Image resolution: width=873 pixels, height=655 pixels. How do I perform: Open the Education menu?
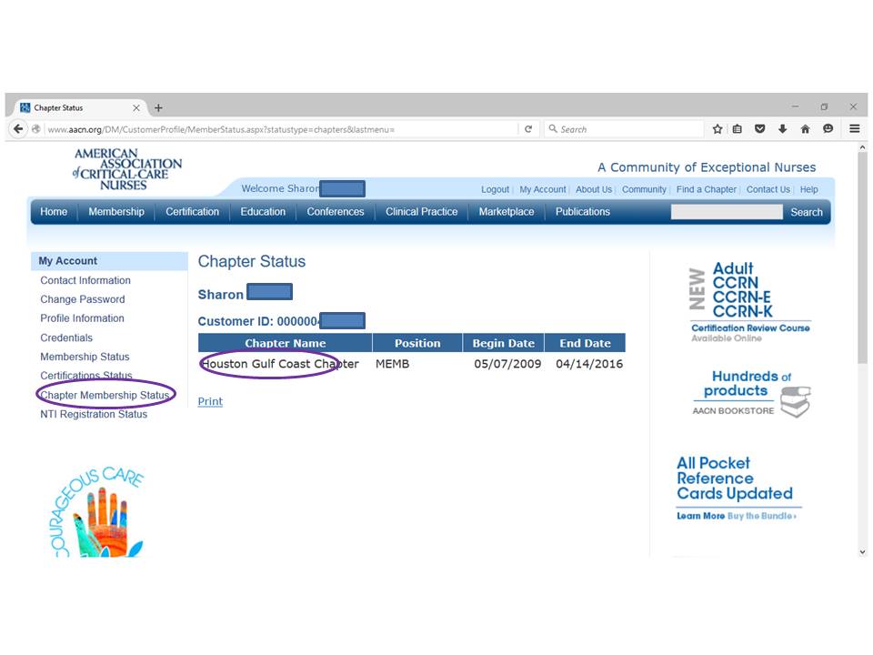coord(263,212)
